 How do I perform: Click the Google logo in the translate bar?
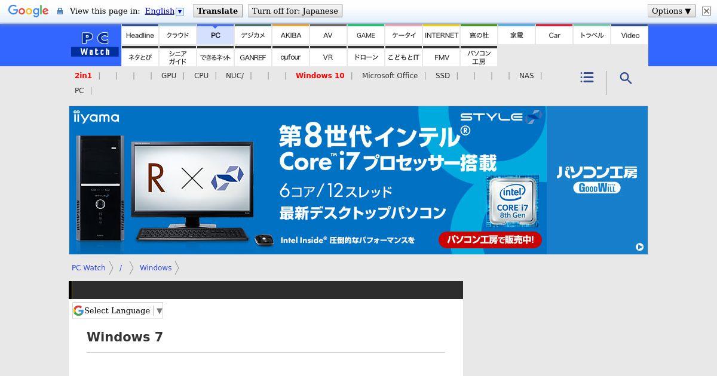[x=28, y=11]
